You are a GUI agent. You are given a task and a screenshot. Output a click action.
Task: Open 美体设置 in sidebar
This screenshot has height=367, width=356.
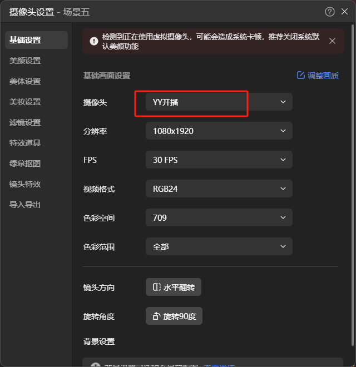coord(25,81)
